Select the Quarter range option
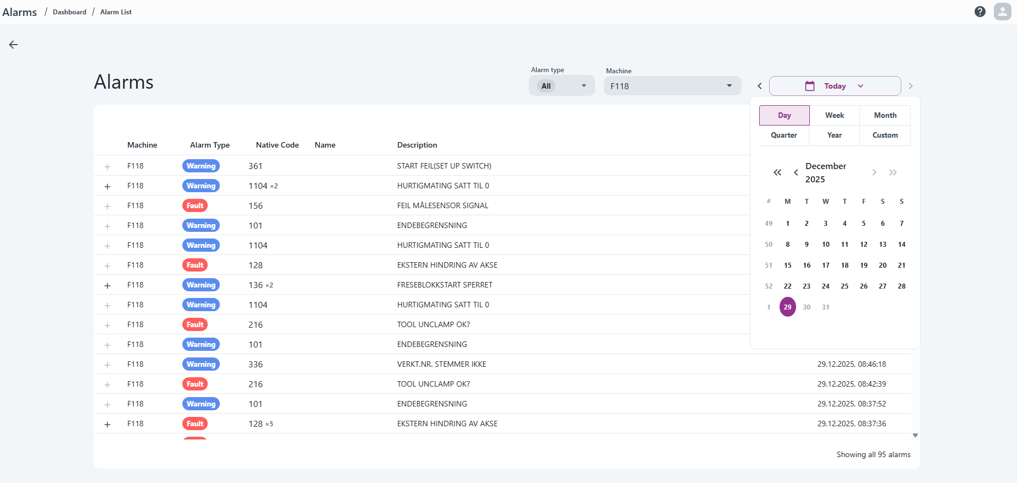The image size is (1017, 483). click(x=783, y=135)
